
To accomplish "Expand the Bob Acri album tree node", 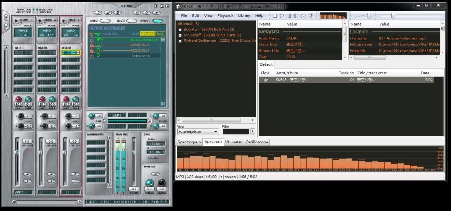I will [180, 30].
